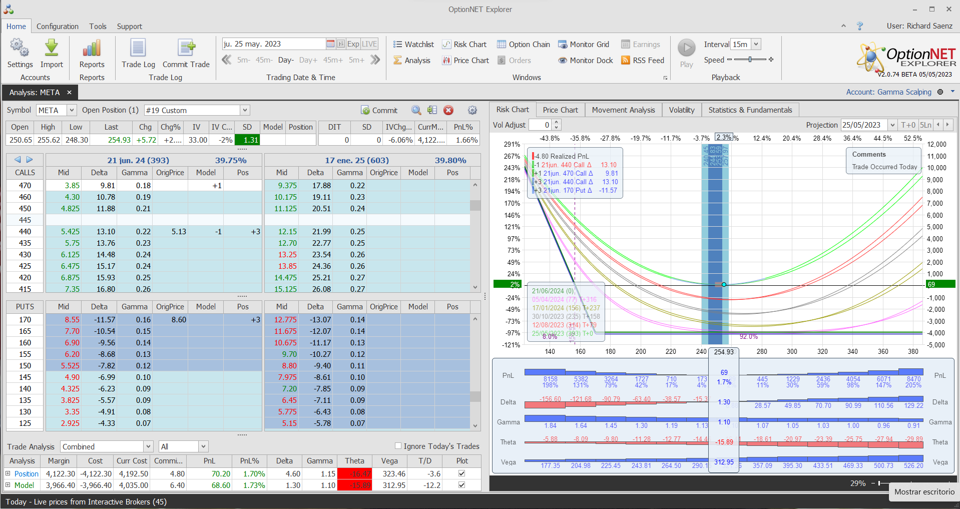The width and height of the screenshot is (960, 509).
Task: Open the Option Chain window
Action: tap(524, 45)
